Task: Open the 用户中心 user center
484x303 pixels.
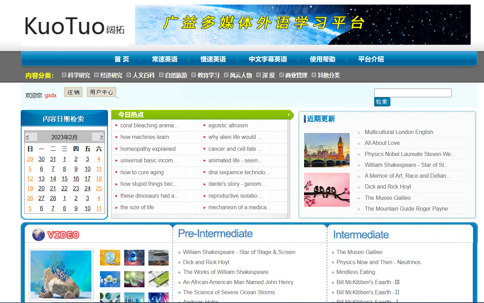Action: click(x=101, y=92)
